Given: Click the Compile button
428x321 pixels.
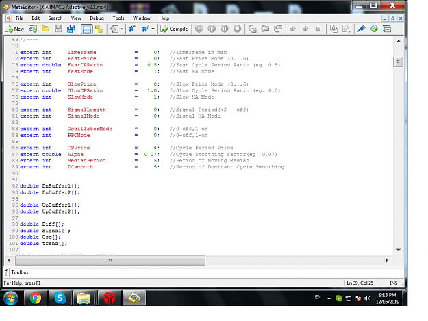Looking at the screenshot, I should pos(174,29).
